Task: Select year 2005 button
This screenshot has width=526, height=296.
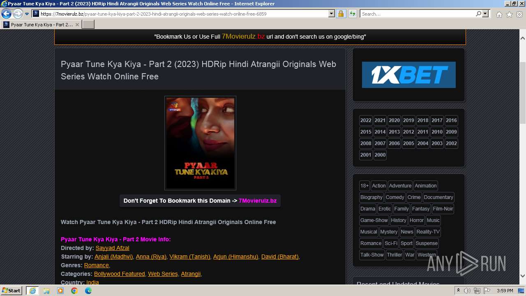Action: [408, 143]
